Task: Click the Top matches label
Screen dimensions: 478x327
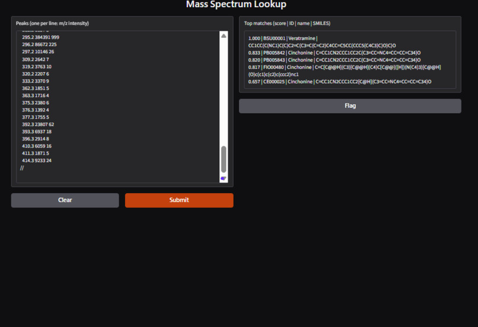Action: [x=287, y=23]
